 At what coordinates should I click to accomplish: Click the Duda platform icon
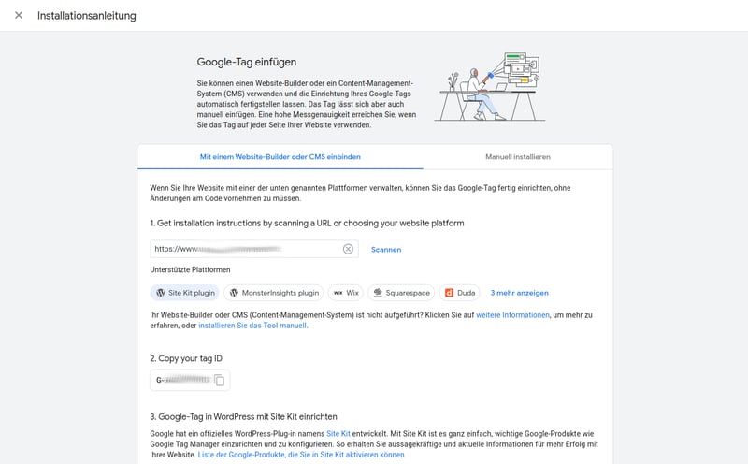(x=448, y=293)
